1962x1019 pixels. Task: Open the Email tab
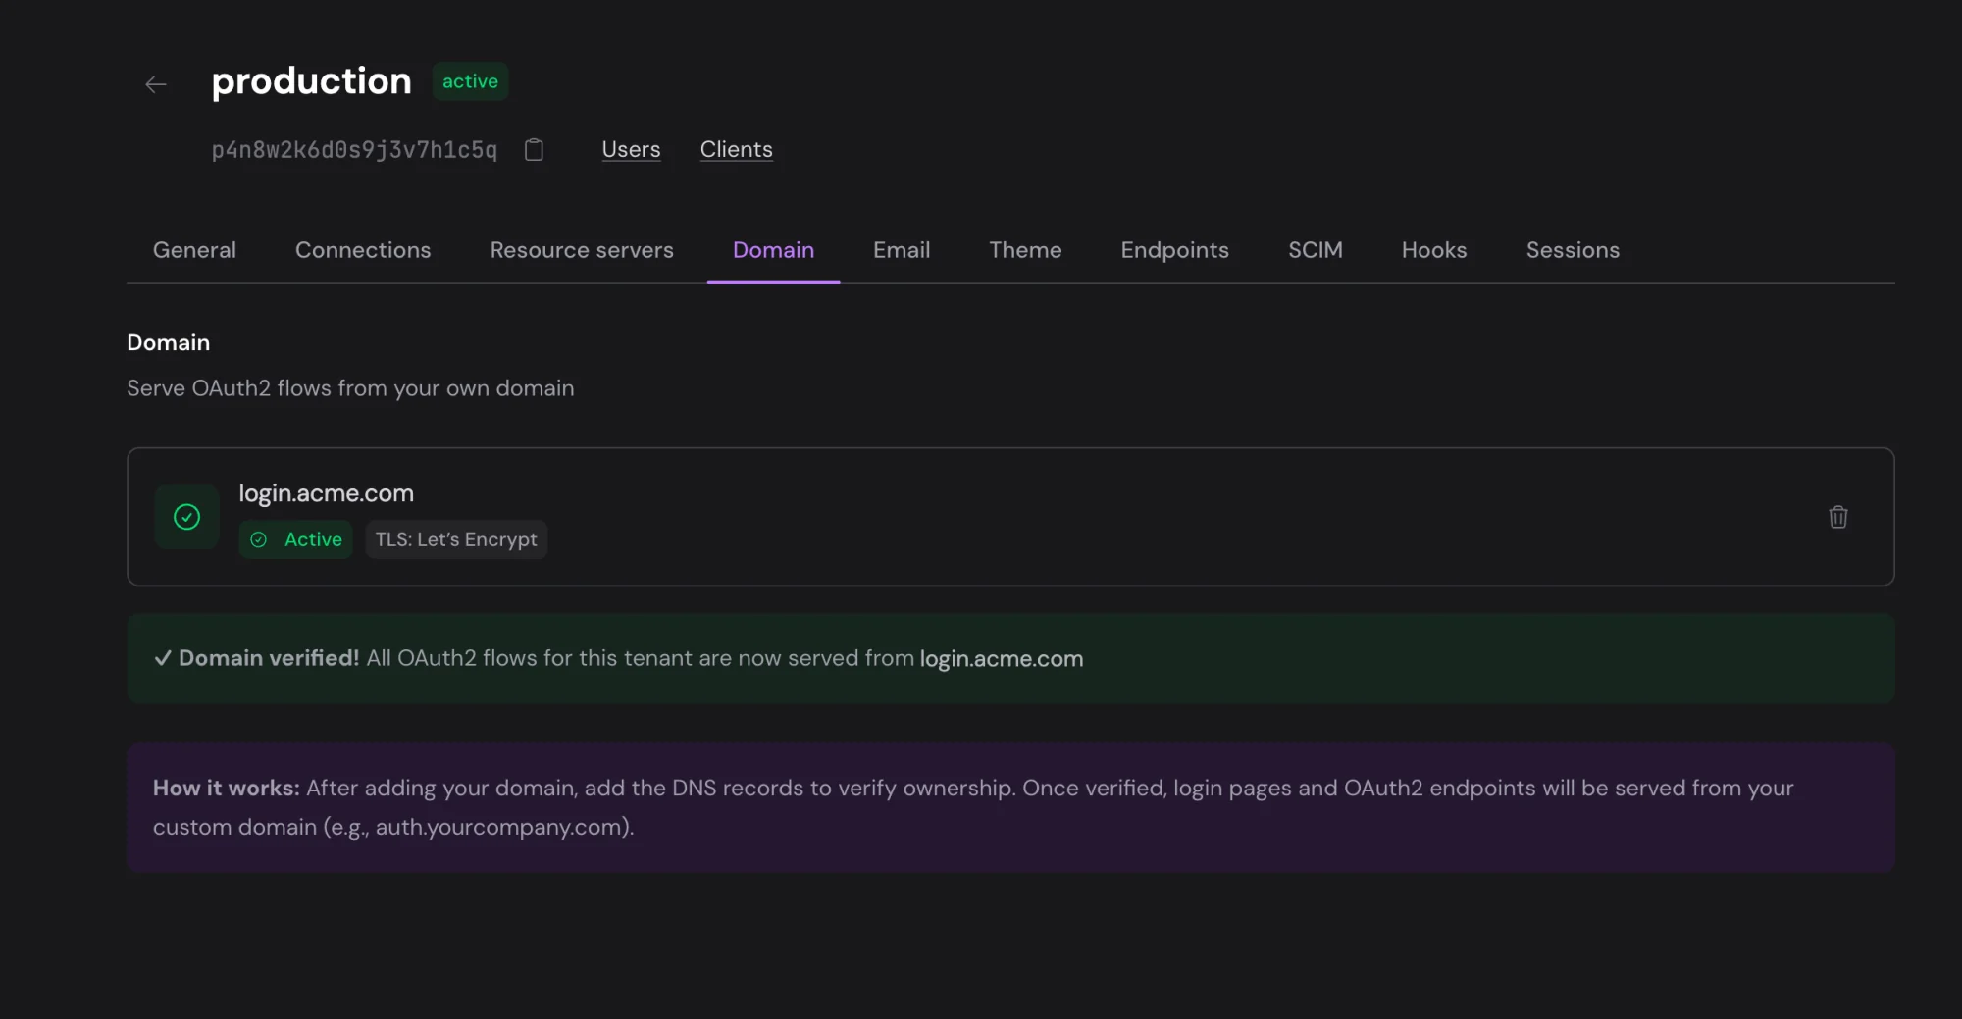[x=902, y=250]
